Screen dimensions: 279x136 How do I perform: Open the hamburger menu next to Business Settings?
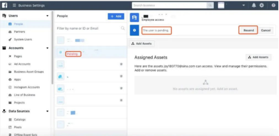pos(14,6)
